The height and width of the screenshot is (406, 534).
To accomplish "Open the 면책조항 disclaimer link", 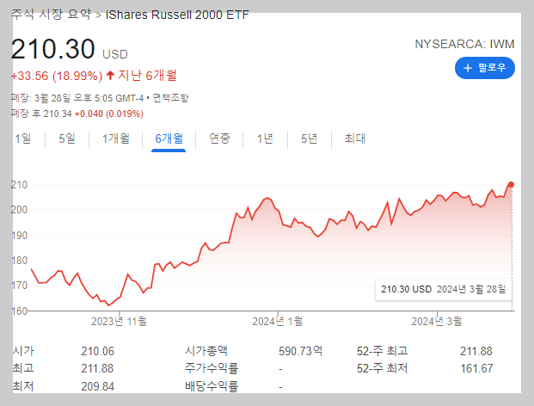I will tap(170, 98).
